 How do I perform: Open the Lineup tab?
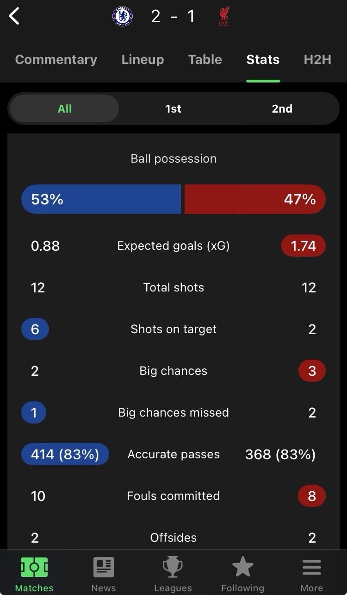coord(143,59)
